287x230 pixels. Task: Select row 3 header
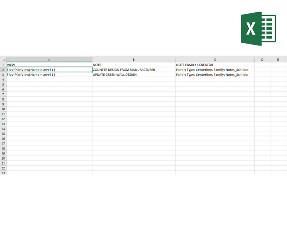tap(3, 75)
